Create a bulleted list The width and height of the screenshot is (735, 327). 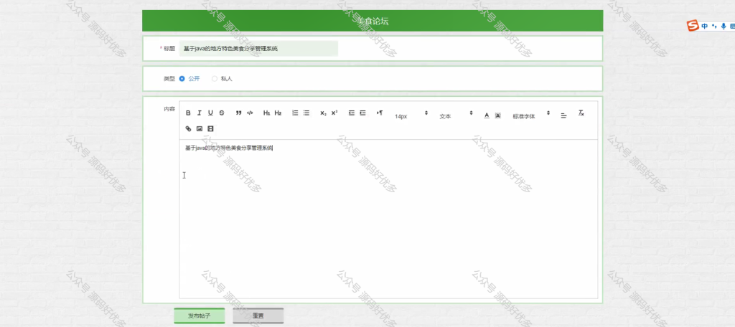(306, 113)
